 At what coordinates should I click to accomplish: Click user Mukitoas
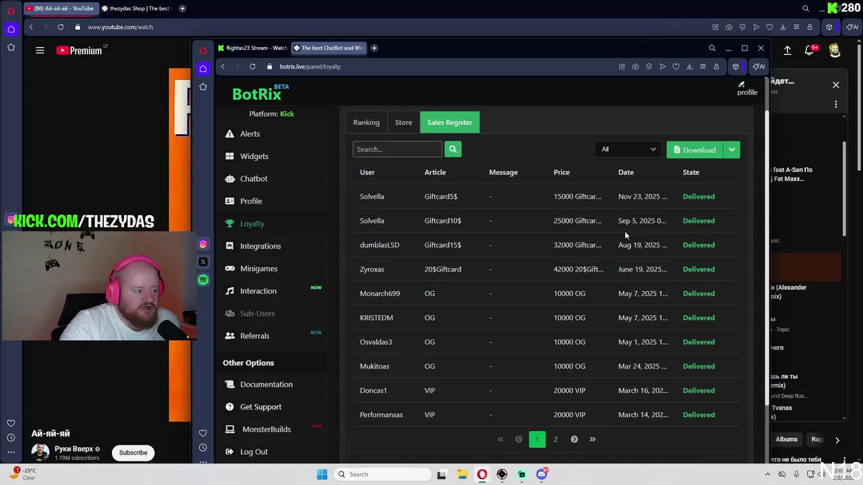tap(374, 366)
